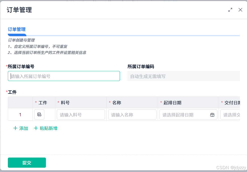This screenshot has width=247, height=172.
Task: Click the 工件 column header
Action: tap(44, 103)
